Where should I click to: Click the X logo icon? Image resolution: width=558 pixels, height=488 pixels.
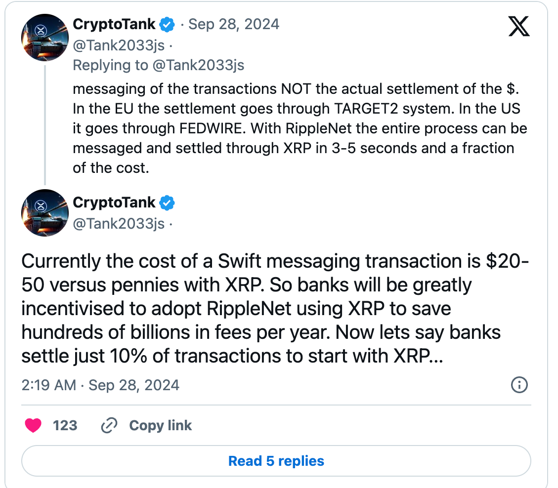(519, 26)
